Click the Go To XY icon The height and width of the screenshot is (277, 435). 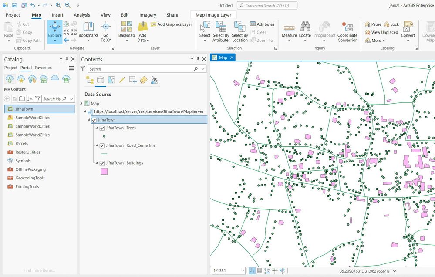point(106,27)
